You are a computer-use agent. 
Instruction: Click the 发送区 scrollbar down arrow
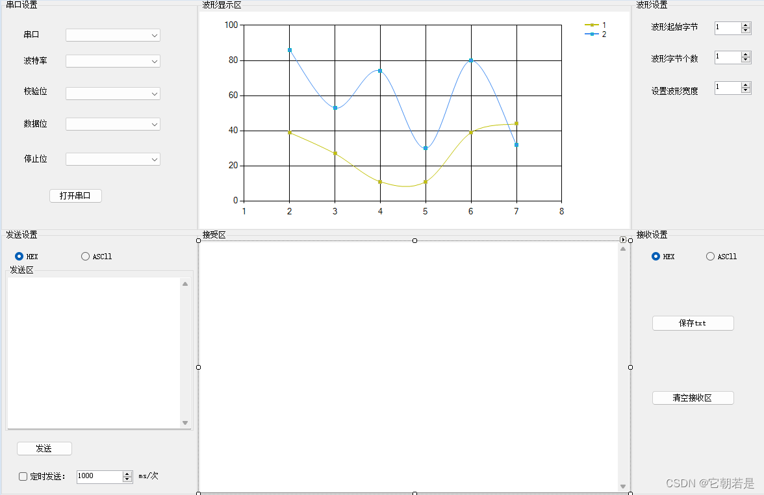click(x=185, y=423)
